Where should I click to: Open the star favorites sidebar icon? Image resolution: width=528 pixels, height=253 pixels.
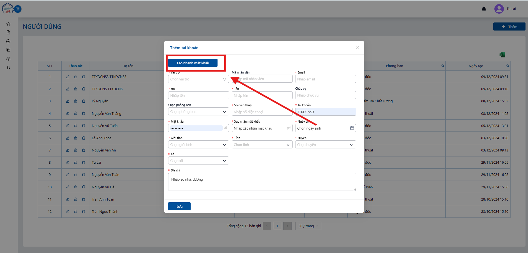(8, 24)
